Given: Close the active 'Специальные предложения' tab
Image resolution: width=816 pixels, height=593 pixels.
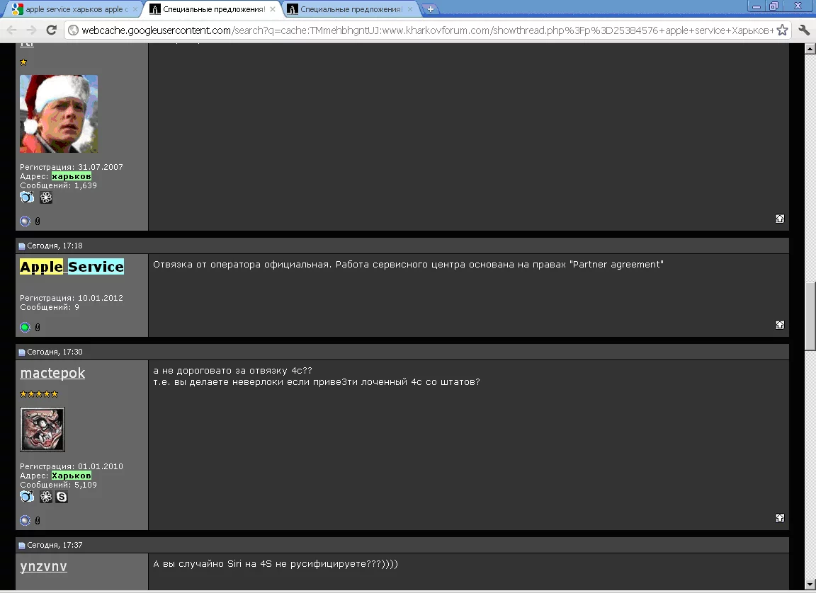Looking at the screenshot, I should tap(273, 8).
